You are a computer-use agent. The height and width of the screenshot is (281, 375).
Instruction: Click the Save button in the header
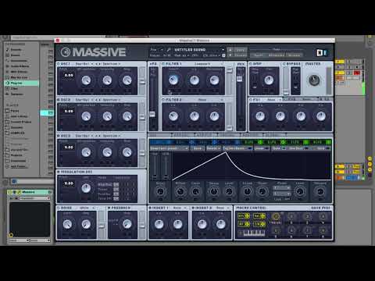[x=240, y=50]
